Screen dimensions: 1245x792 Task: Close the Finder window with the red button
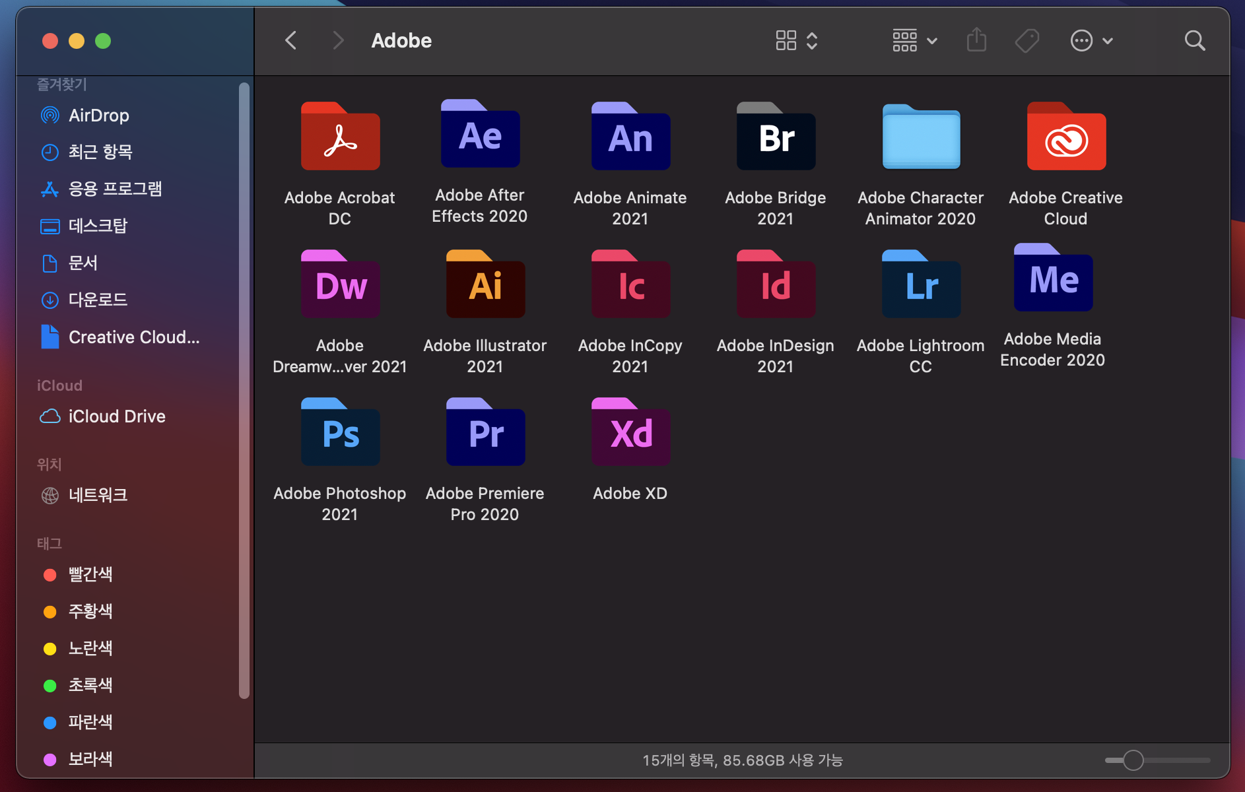(50, 41)
